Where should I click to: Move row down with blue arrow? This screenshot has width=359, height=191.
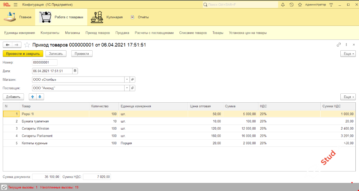tap(40, 97)
